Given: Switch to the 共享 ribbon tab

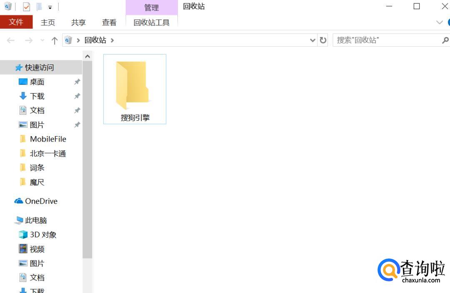Looking at the screenshot, I should click(78, 22).
